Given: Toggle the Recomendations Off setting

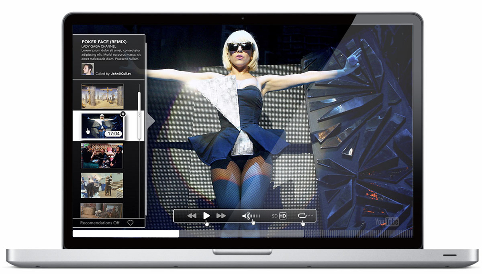Looking at the screenshot, I should click(100, 223).
